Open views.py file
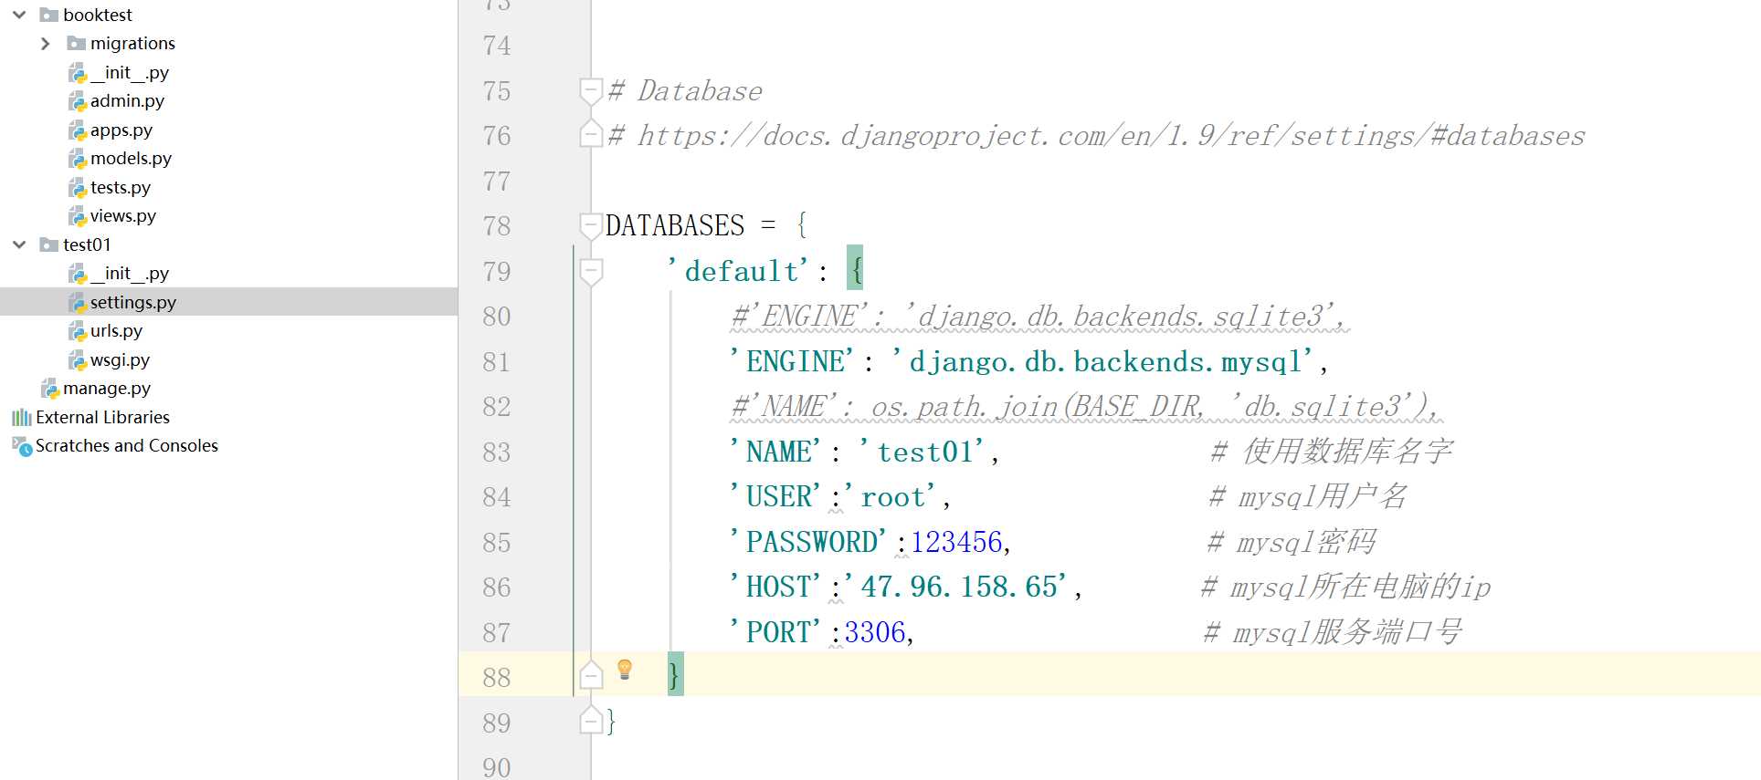 point(123,215)
